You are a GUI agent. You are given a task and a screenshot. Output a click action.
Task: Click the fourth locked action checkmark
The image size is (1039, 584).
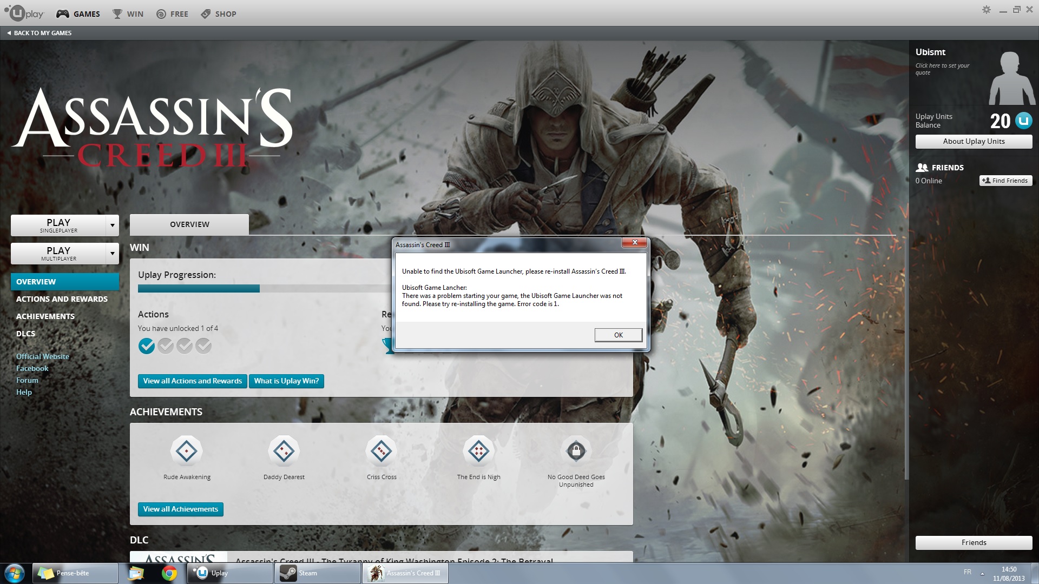[x=203, y=346]
